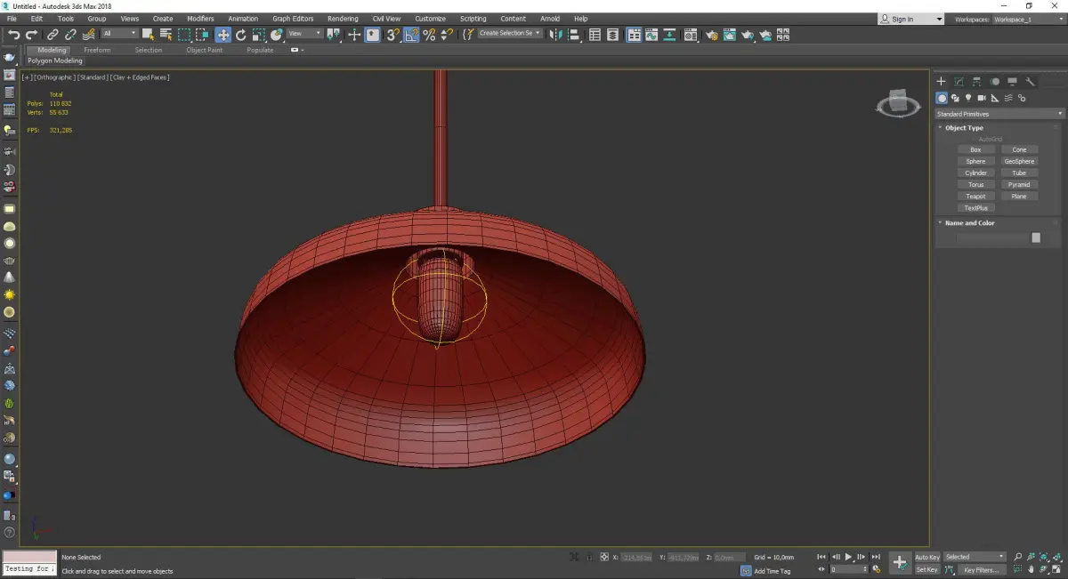Click the Maximize Viewport toggle
The image size is (1068, 579).
point(1056,569)
